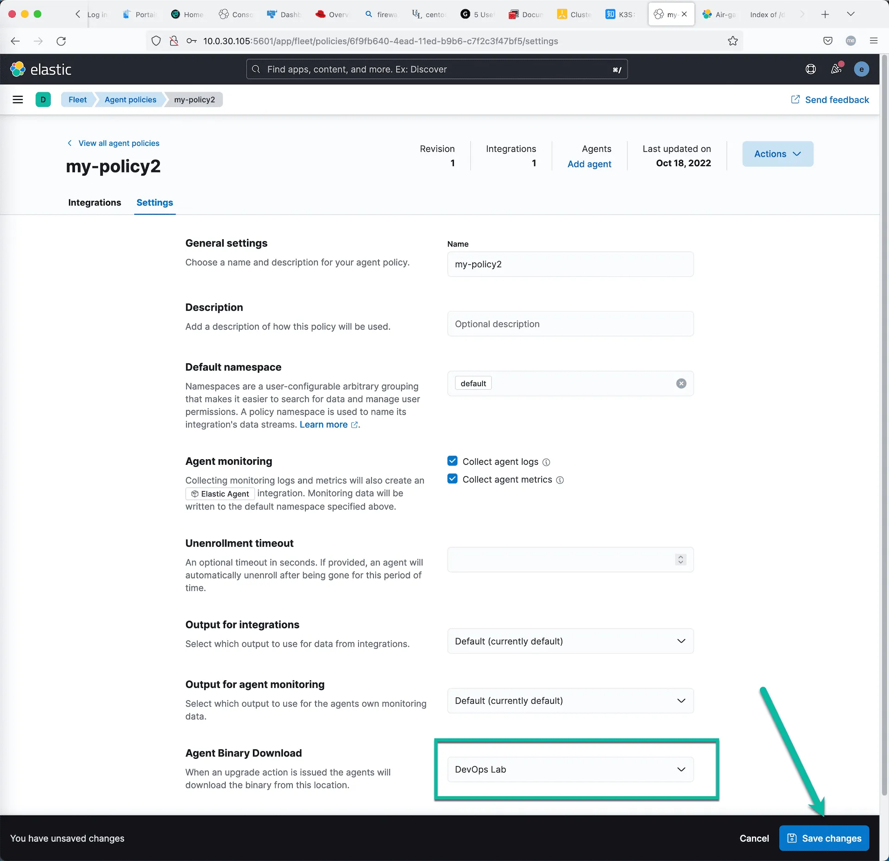
Task: Click the info icon beside Collect agent metrics
Action: pyautogui.click(x=560, y=480)
